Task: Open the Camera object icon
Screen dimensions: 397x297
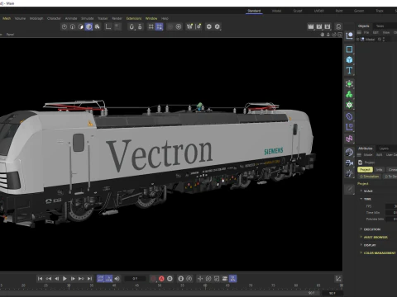Action: click(x=349, y=163)
